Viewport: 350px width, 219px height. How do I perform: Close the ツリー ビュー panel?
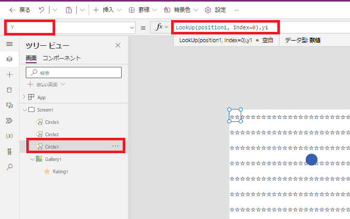point(118,45)
